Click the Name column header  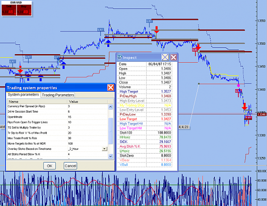click(x=38, y=102)
